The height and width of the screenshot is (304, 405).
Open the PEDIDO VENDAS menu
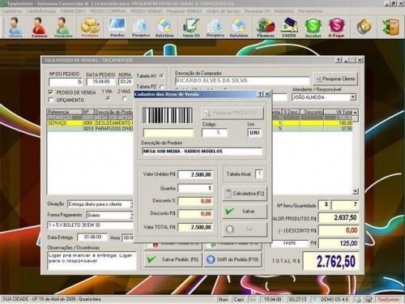point(146,11)
